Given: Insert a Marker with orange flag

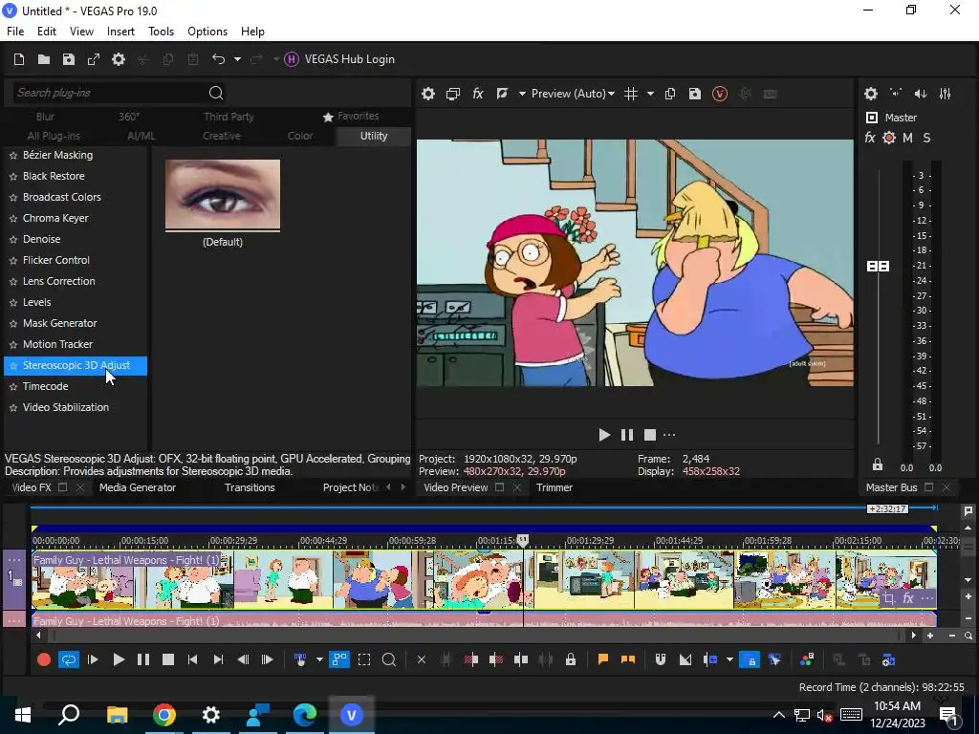Looking at the screenshot, I should click(x=603, y=659).
